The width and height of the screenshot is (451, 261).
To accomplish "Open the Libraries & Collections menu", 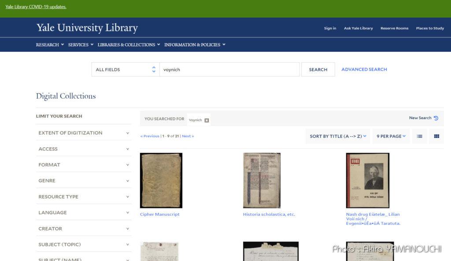I will click(129, 45).
